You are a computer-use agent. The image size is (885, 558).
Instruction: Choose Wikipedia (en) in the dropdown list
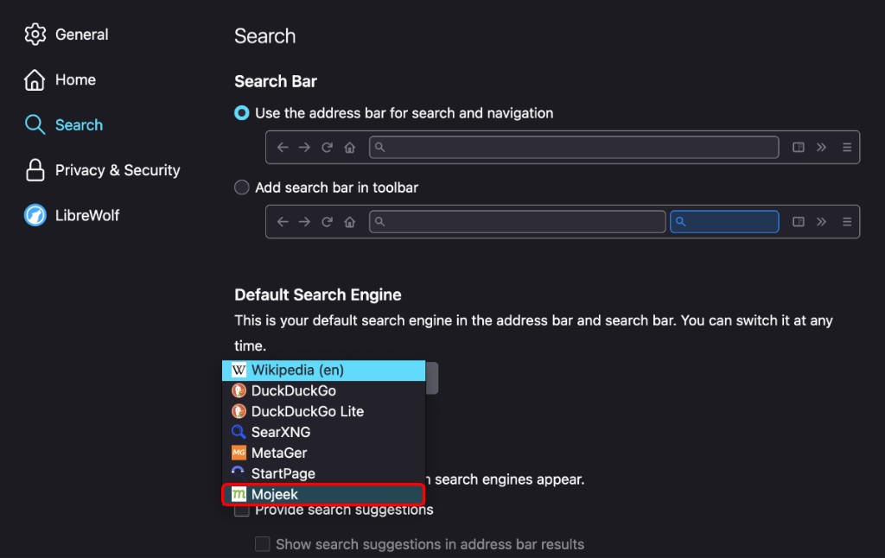click(323, 370)
